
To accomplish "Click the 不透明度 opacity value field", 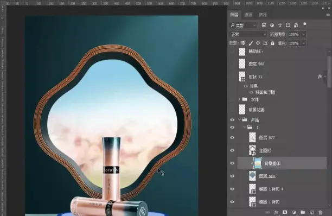I will coord(294,34).
